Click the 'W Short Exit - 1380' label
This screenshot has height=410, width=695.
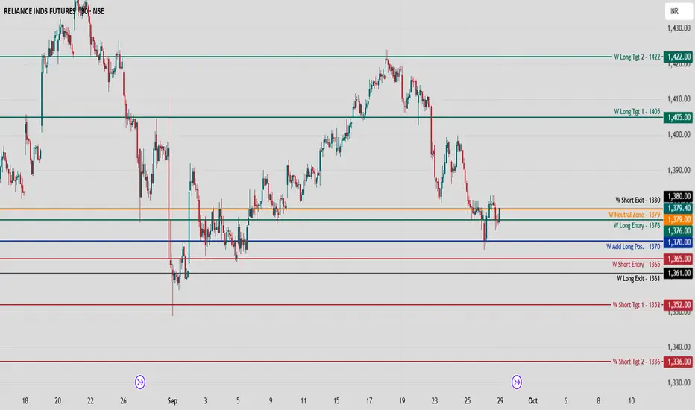click(638, 200)
